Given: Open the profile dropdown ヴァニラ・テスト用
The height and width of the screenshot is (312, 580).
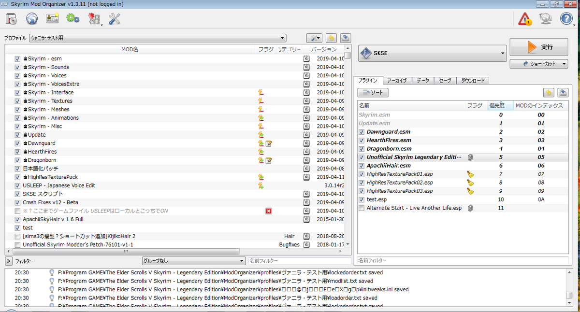Looking at the screenshot, I should 157,38.
